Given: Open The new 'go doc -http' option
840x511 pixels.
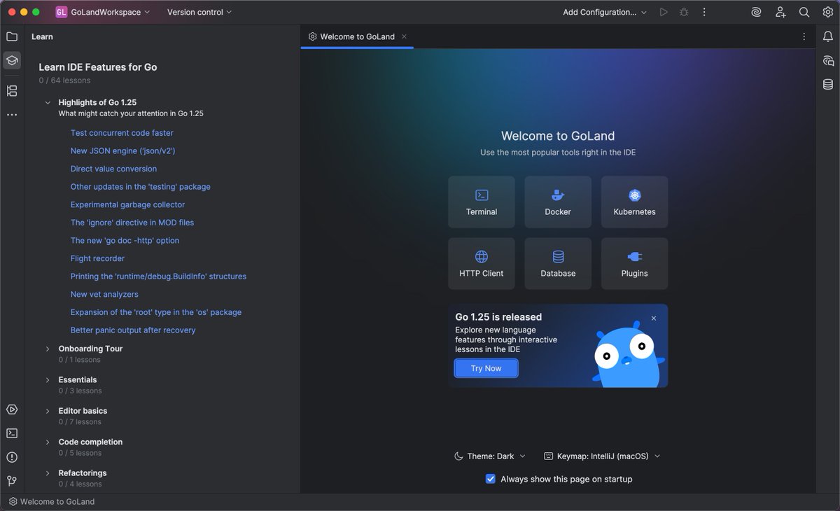Looking at the screenshot, I should (125, 240).
